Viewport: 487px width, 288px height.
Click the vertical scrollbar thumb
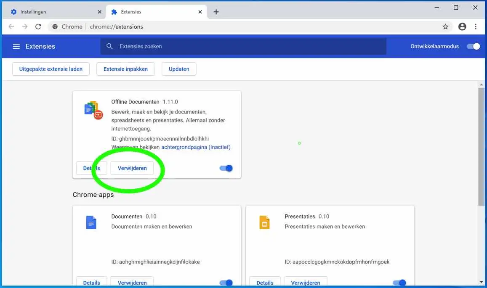coord(481,146)
